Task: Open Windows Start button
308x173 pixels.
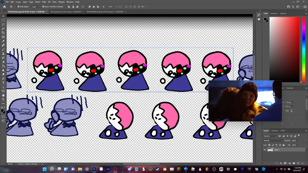Action: pos(44,169)
